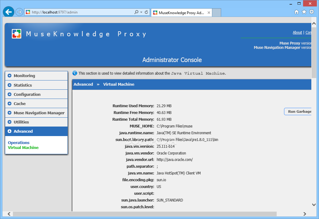Maximize the browser window

coord(299,3)
